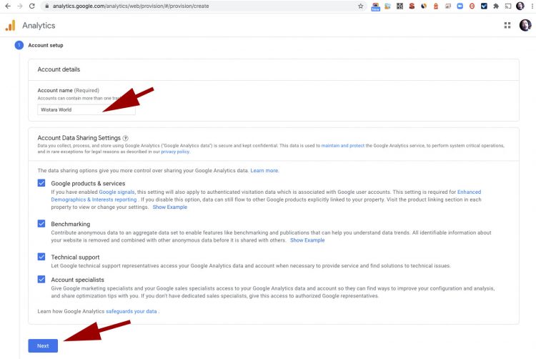The height and width of the screenshot is (359, 536).
Task: Open the red S extension
Action: pos(412,6)
